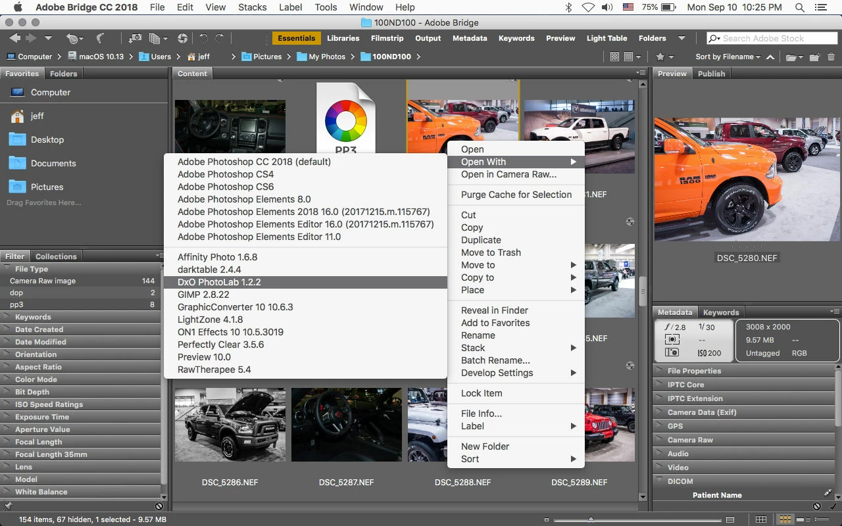Open the Reveal recent file dropdown icon
Screen dimensions: 842x526
click(76, 39)
